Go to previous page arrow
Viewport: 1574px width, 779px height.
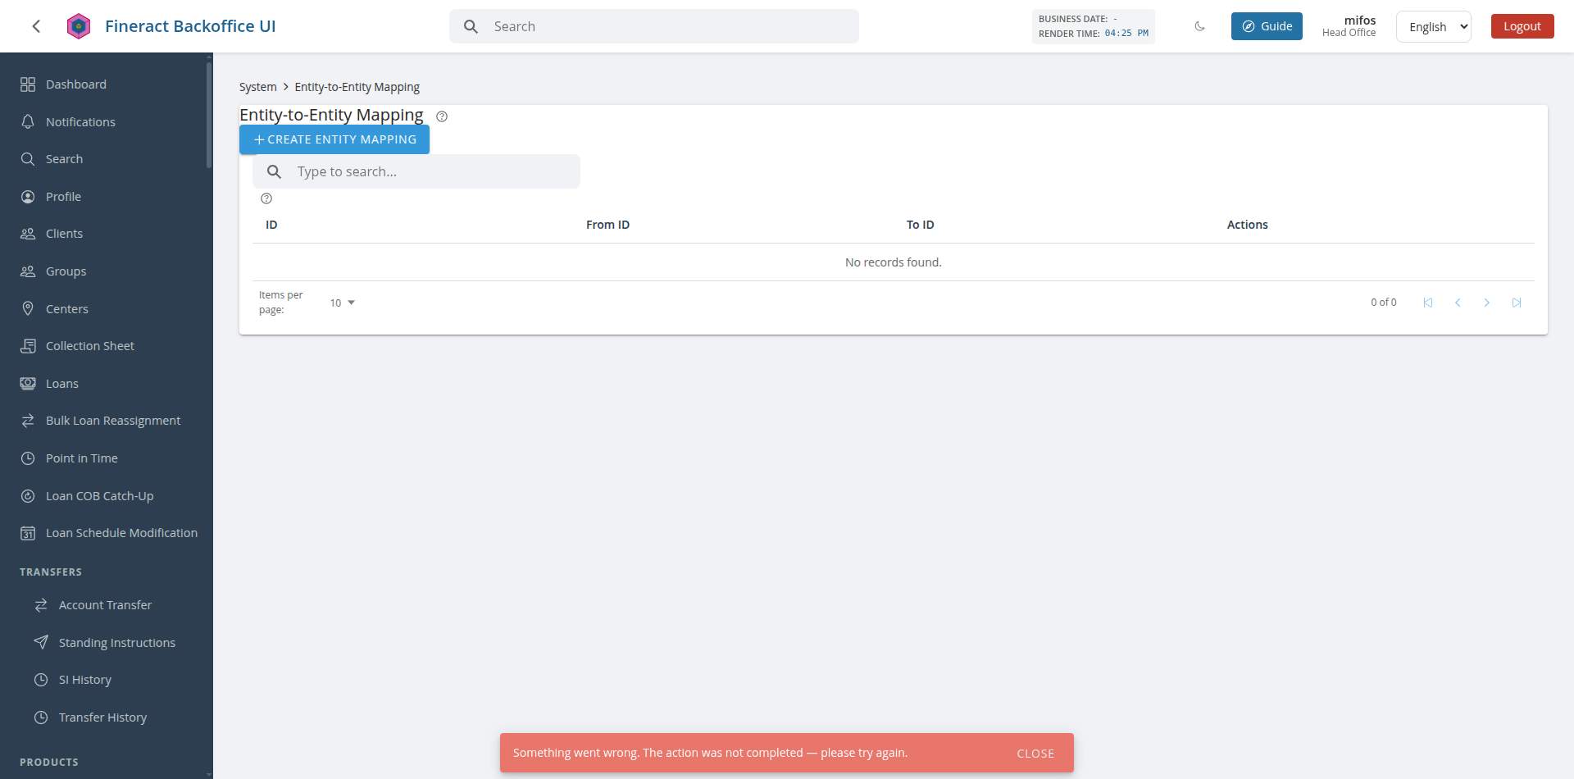tap(1458, 303)
